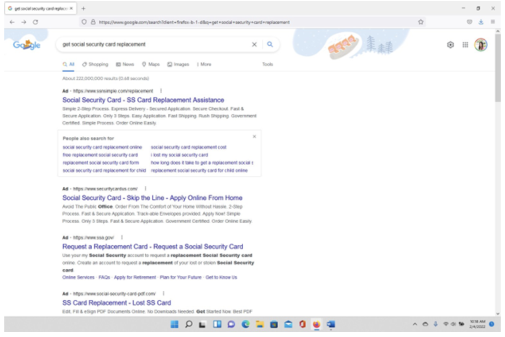This screenshot has width=505, height=337.
Task: Click the browser forward arrow
Action: pyautogui.click(x=24, y=22)
